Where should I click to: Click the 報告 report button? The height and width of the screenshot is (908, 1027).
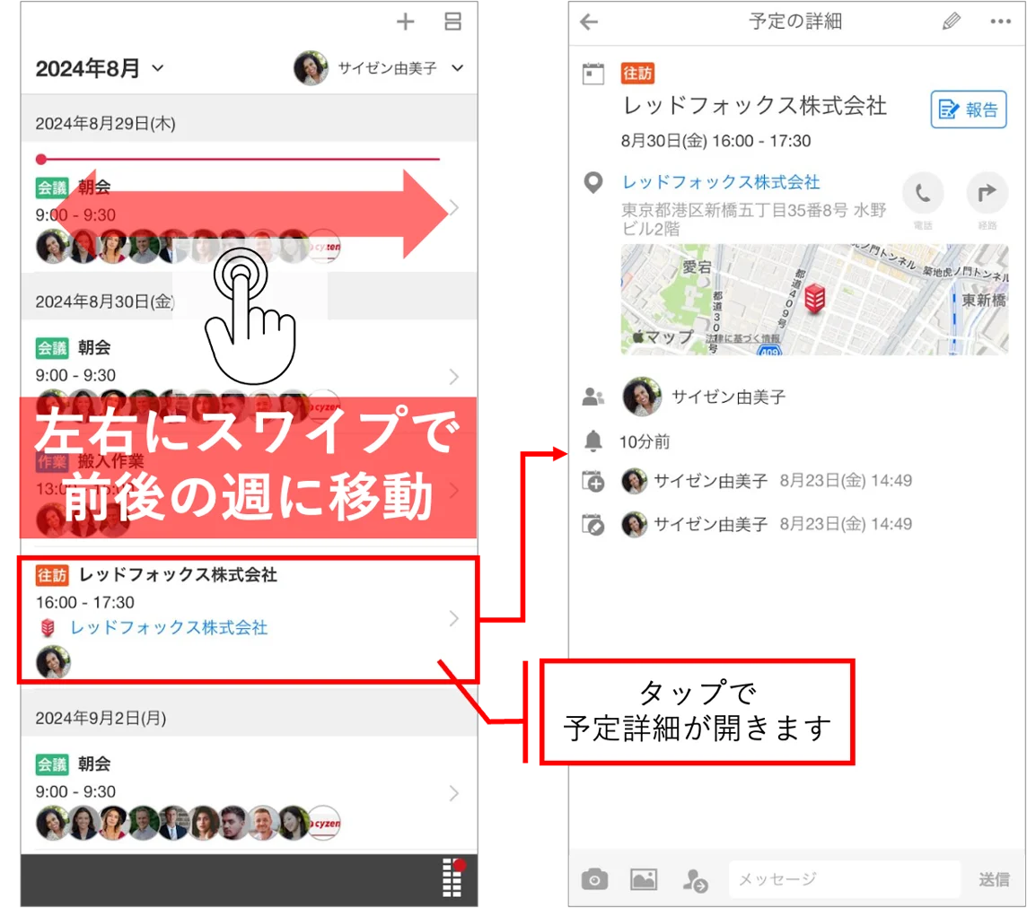point(969,109)
